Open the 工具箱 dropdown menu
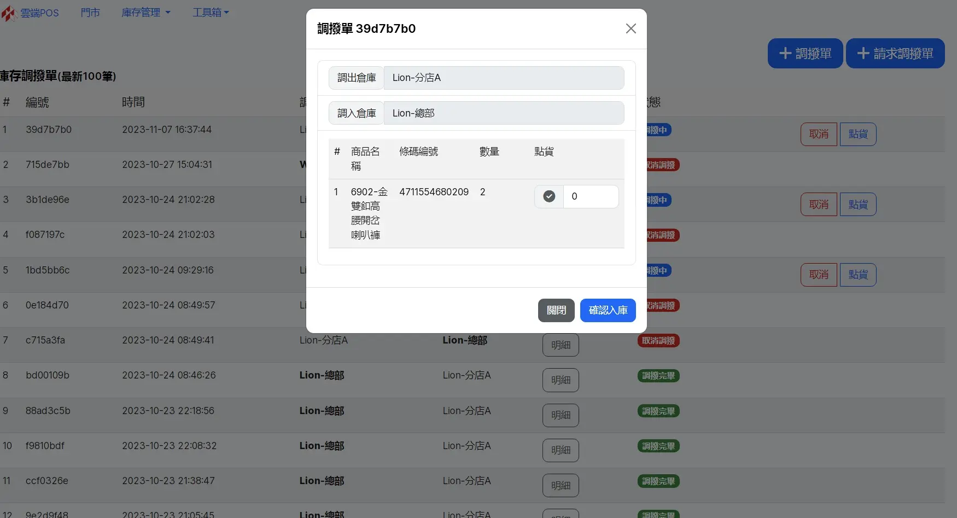Image resolution: width=957 pixels, height=518 pixels. [x=211, y=13]
